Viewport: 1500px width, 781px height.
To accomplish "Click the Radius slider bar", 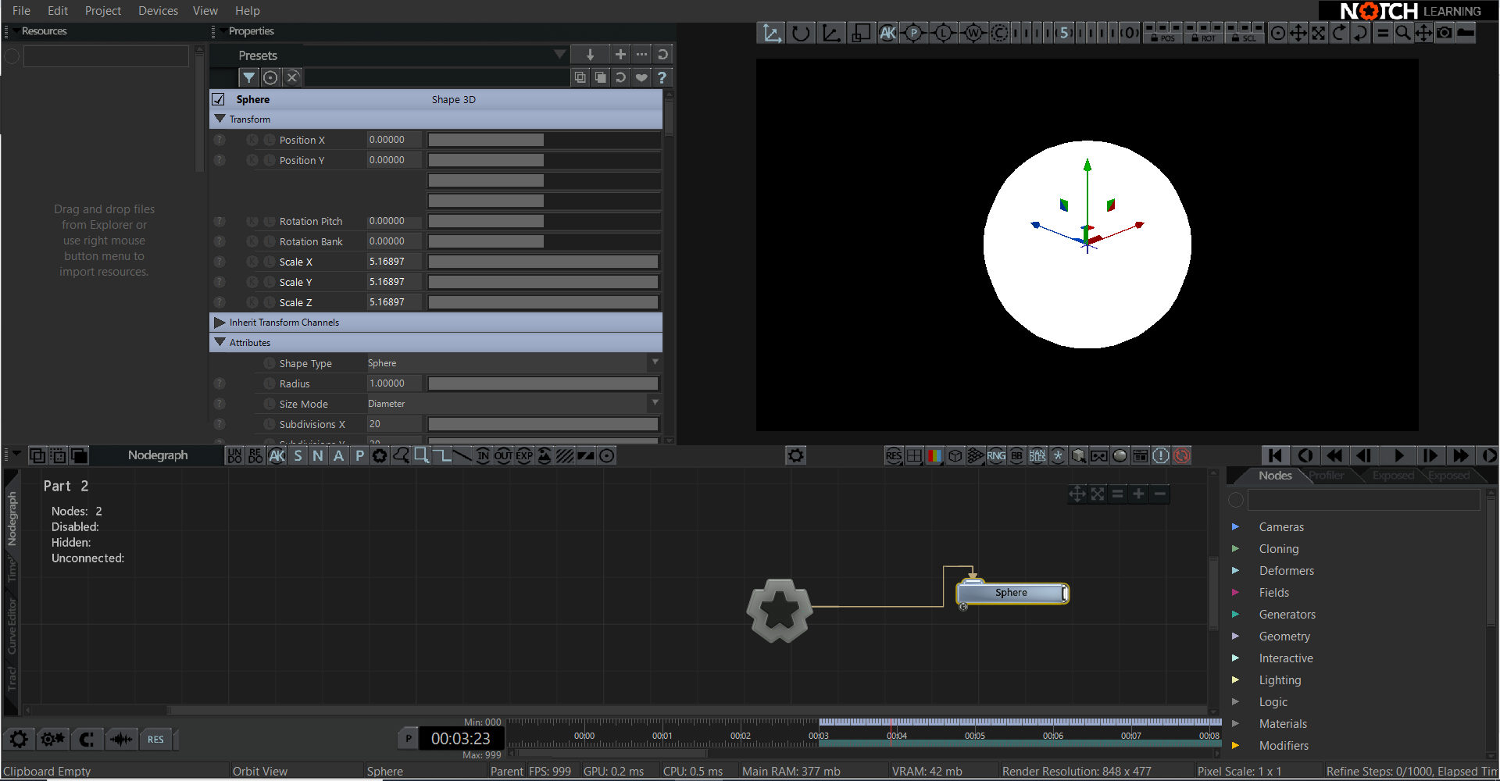I will coord(543,383).
